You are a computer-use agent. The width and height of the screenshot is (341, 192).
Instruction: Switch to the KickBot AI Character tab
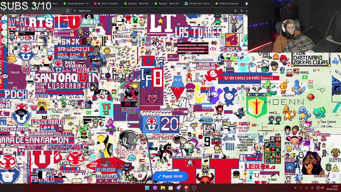pyautogui.click(x=228, y=3)
